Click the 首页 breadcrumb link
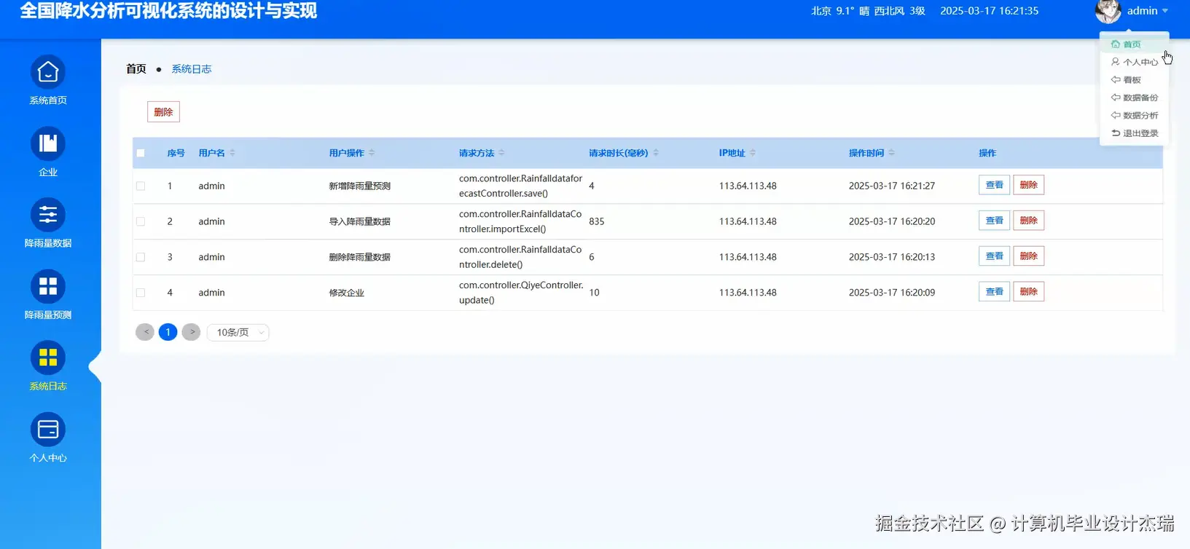1190x549 pixels. [136, 69]
